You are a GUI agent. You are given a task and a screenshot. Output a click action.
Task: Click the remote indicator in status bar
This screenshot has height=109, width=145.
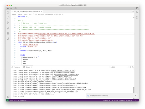tap(8, 100)
